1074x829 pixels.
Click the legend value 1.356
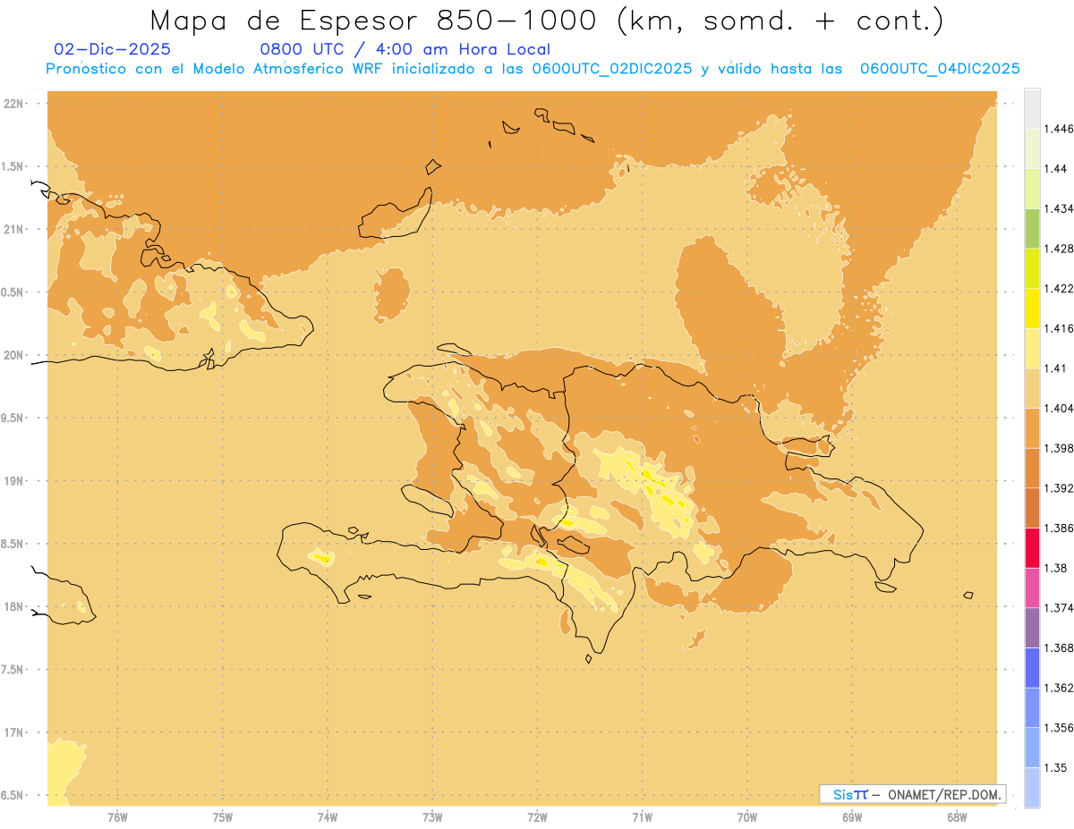1059,727
